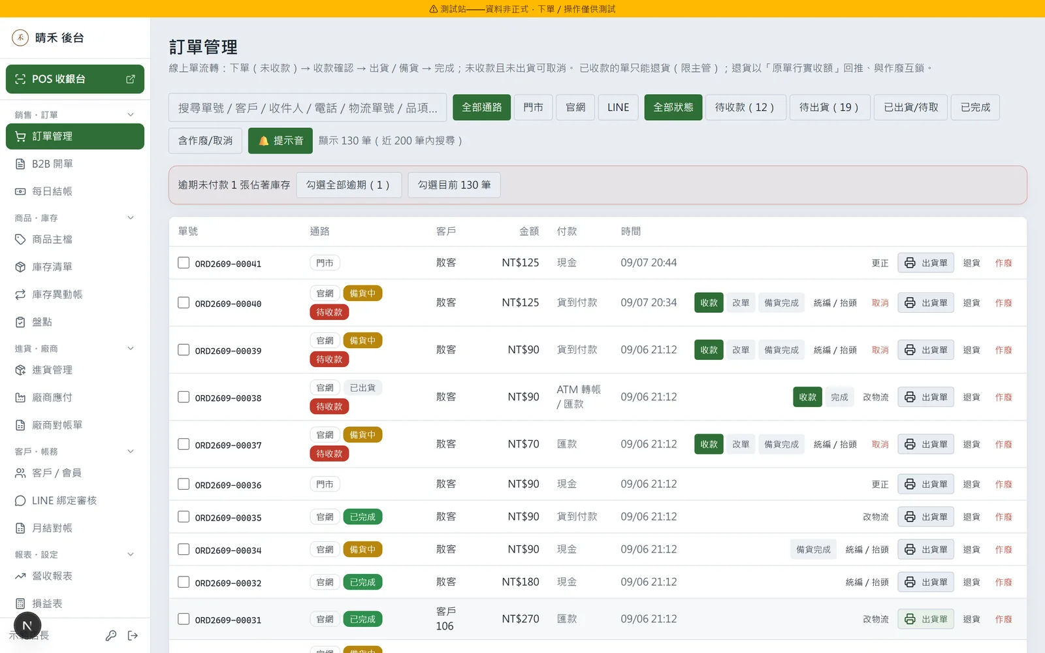This screenshot has width=1045, height=653.
Task: Collapse the 報表 · 設定 sidebar section
Action: [x=131, y=554]
